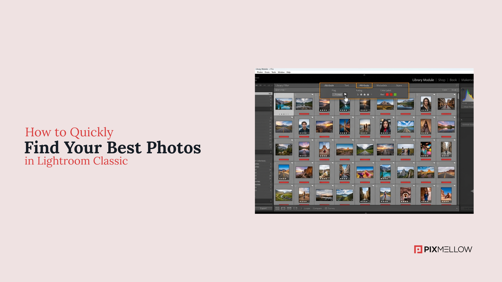Click the Compare label in toolbar

pos(317,208)
